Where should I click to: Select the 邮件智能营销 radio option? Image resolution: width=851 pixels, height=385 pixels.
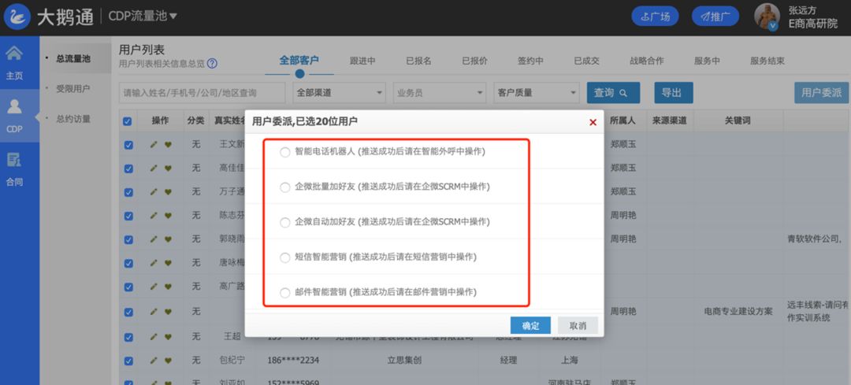pos(285,294)
